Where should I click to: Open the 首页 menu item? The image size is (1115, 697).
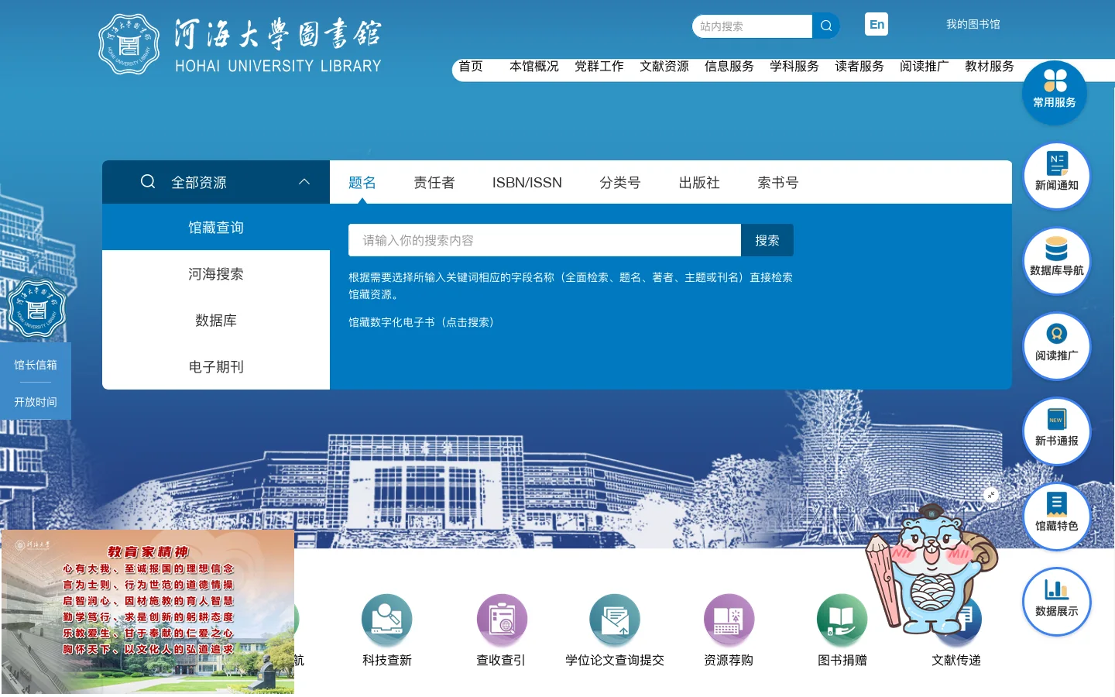(x=471, y=66)
